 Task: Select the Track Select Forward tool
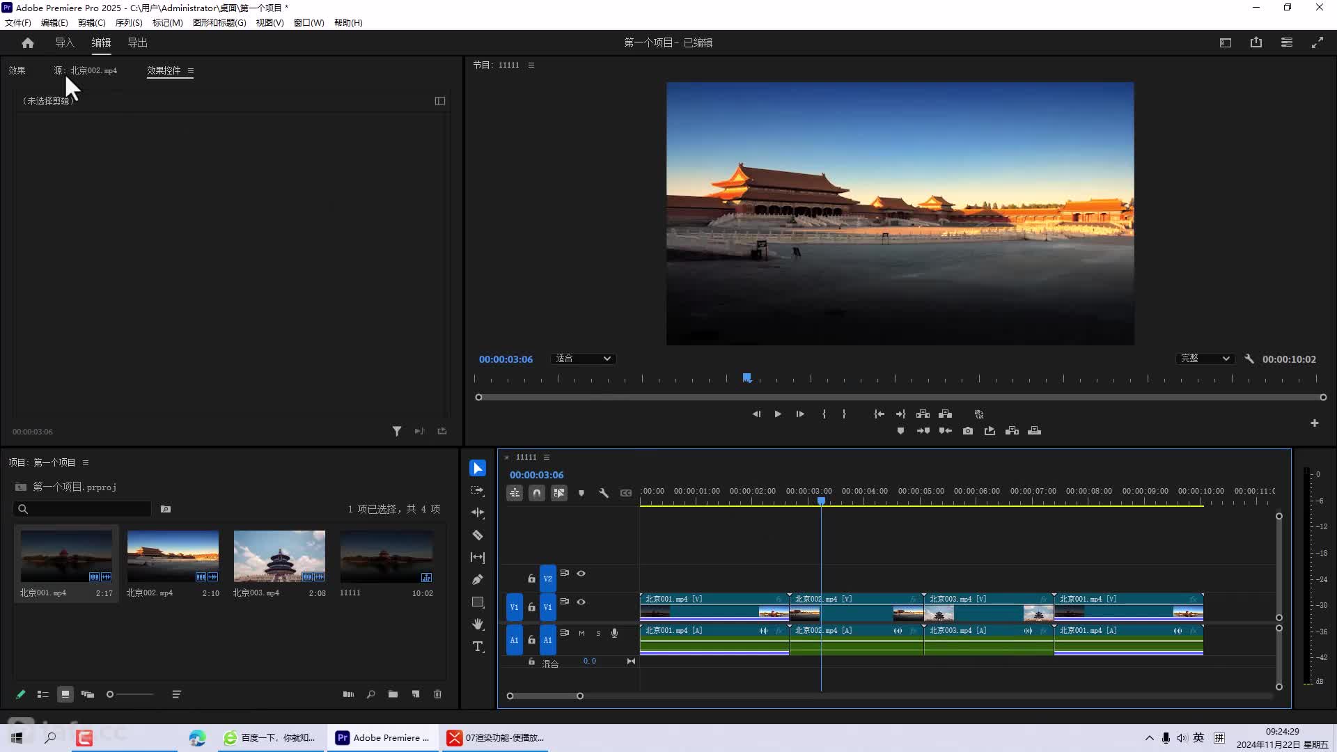click(x=478, y=490)
